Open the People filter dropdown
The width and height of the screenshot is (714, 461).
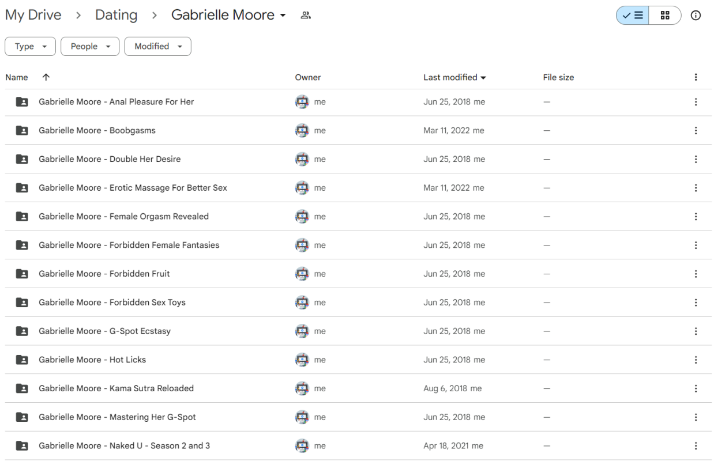click(x=89, y=46)
